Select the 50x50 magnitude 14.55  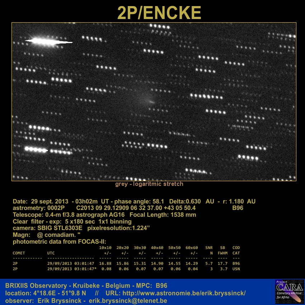tap(174, 264)
